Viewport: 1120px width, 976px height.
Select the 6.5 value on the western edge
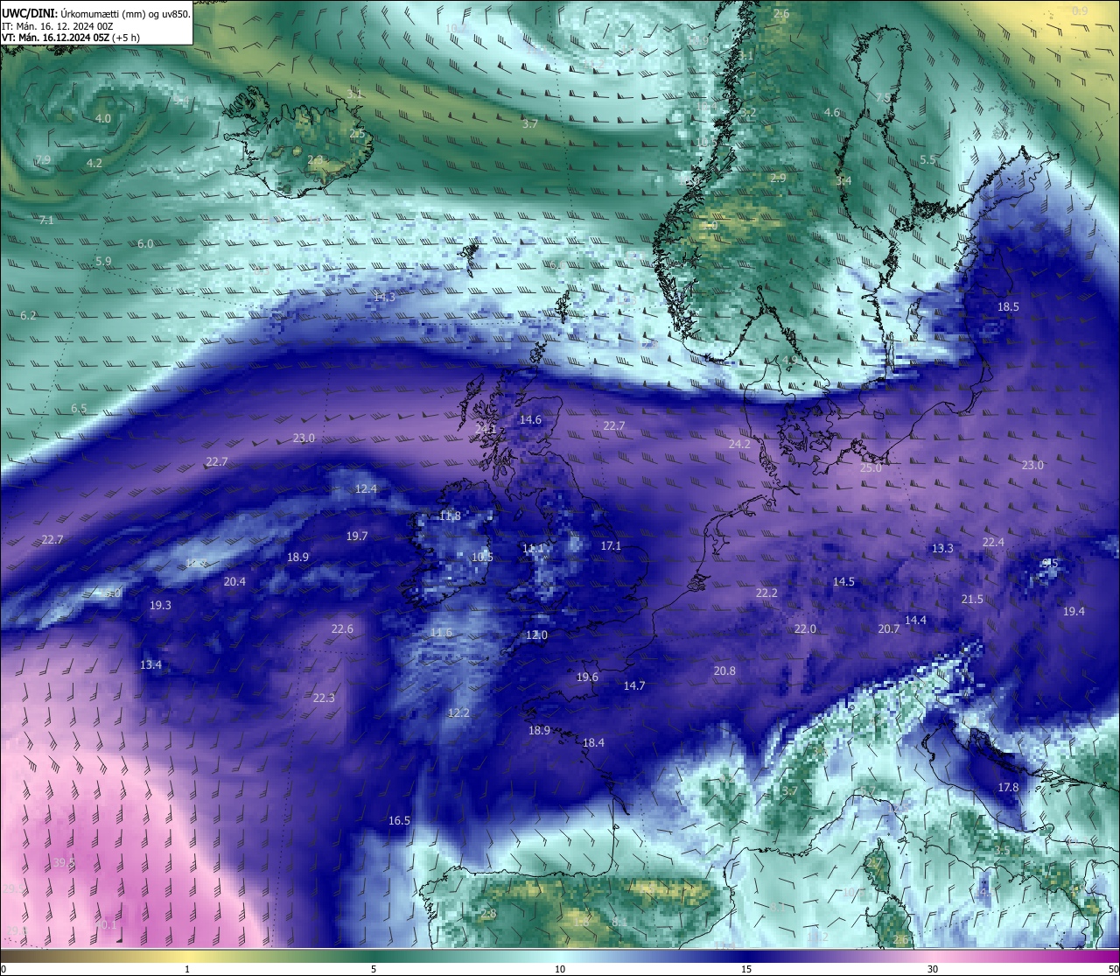click(79, 409)
